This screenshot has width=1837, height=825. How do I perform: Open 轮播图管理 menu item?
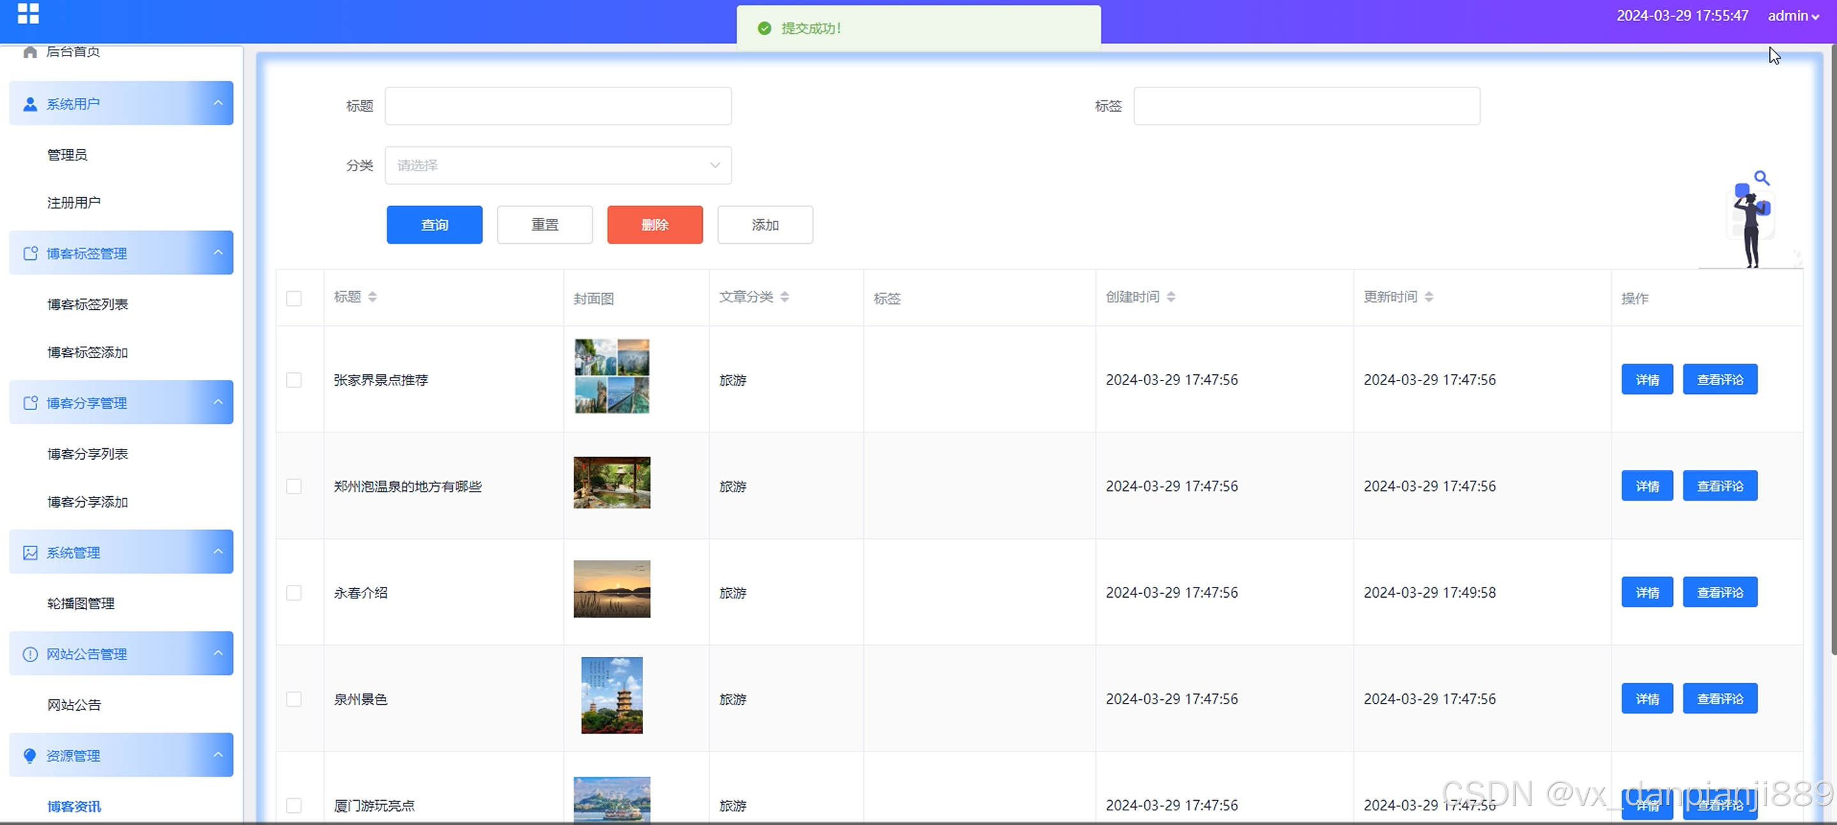(80, 603)
